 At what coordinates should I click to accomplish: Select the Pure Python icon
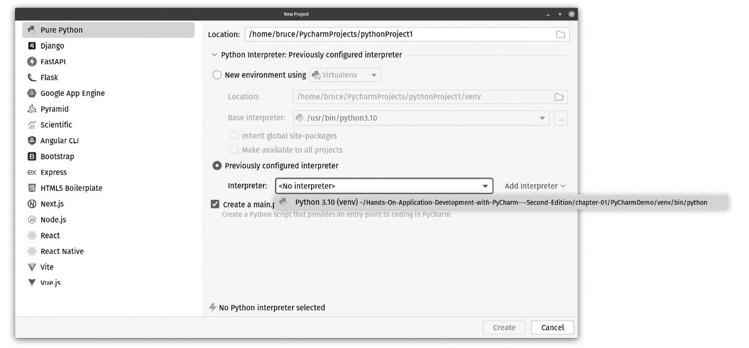click(x=32, y=30)
